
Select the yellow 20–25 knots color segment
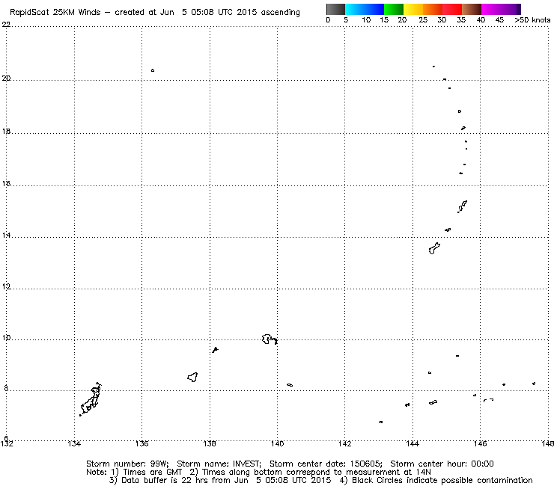(413, 9)
